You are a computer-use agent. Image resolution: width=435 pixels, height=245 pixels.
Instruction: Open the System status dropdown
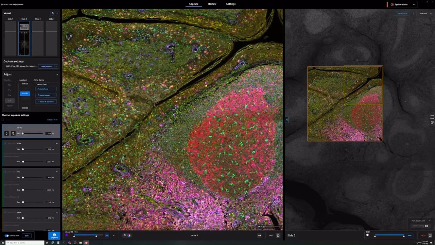tap(414, 4)
